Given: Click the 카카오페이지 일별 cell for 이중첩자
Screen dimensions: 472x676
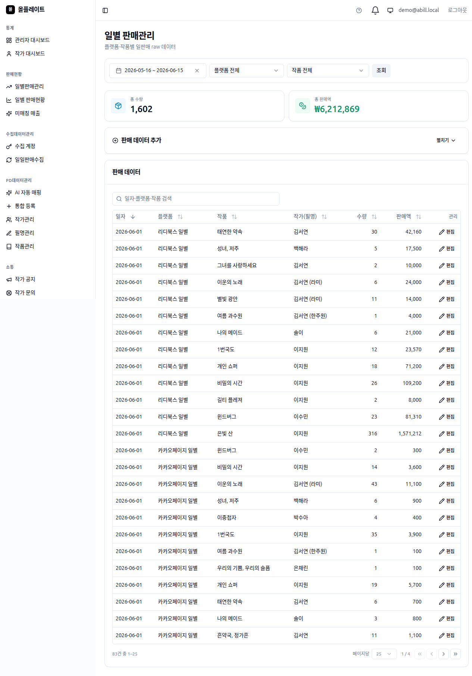Looking at the screenshot, I should [178, 518].
